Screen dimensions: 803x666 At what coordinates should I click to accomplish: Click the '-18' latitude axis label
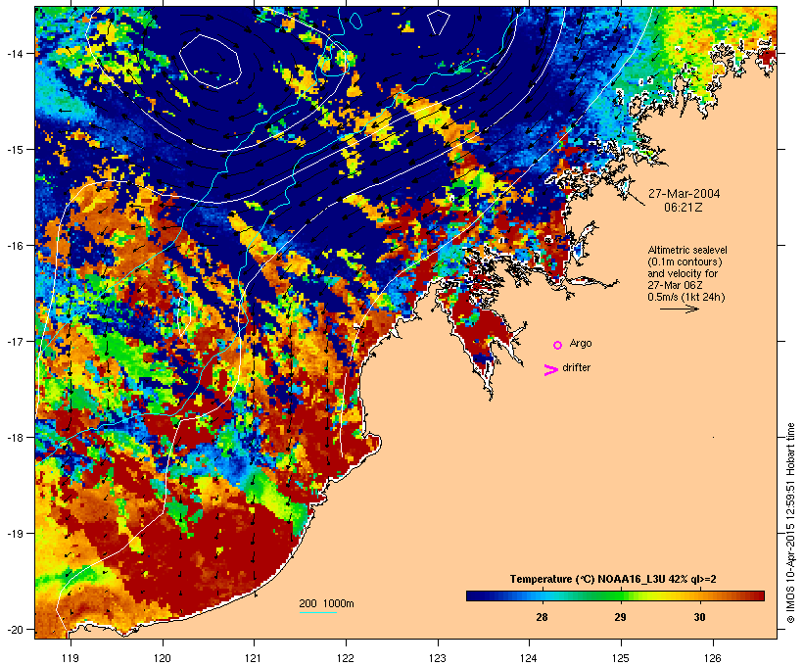14,438
